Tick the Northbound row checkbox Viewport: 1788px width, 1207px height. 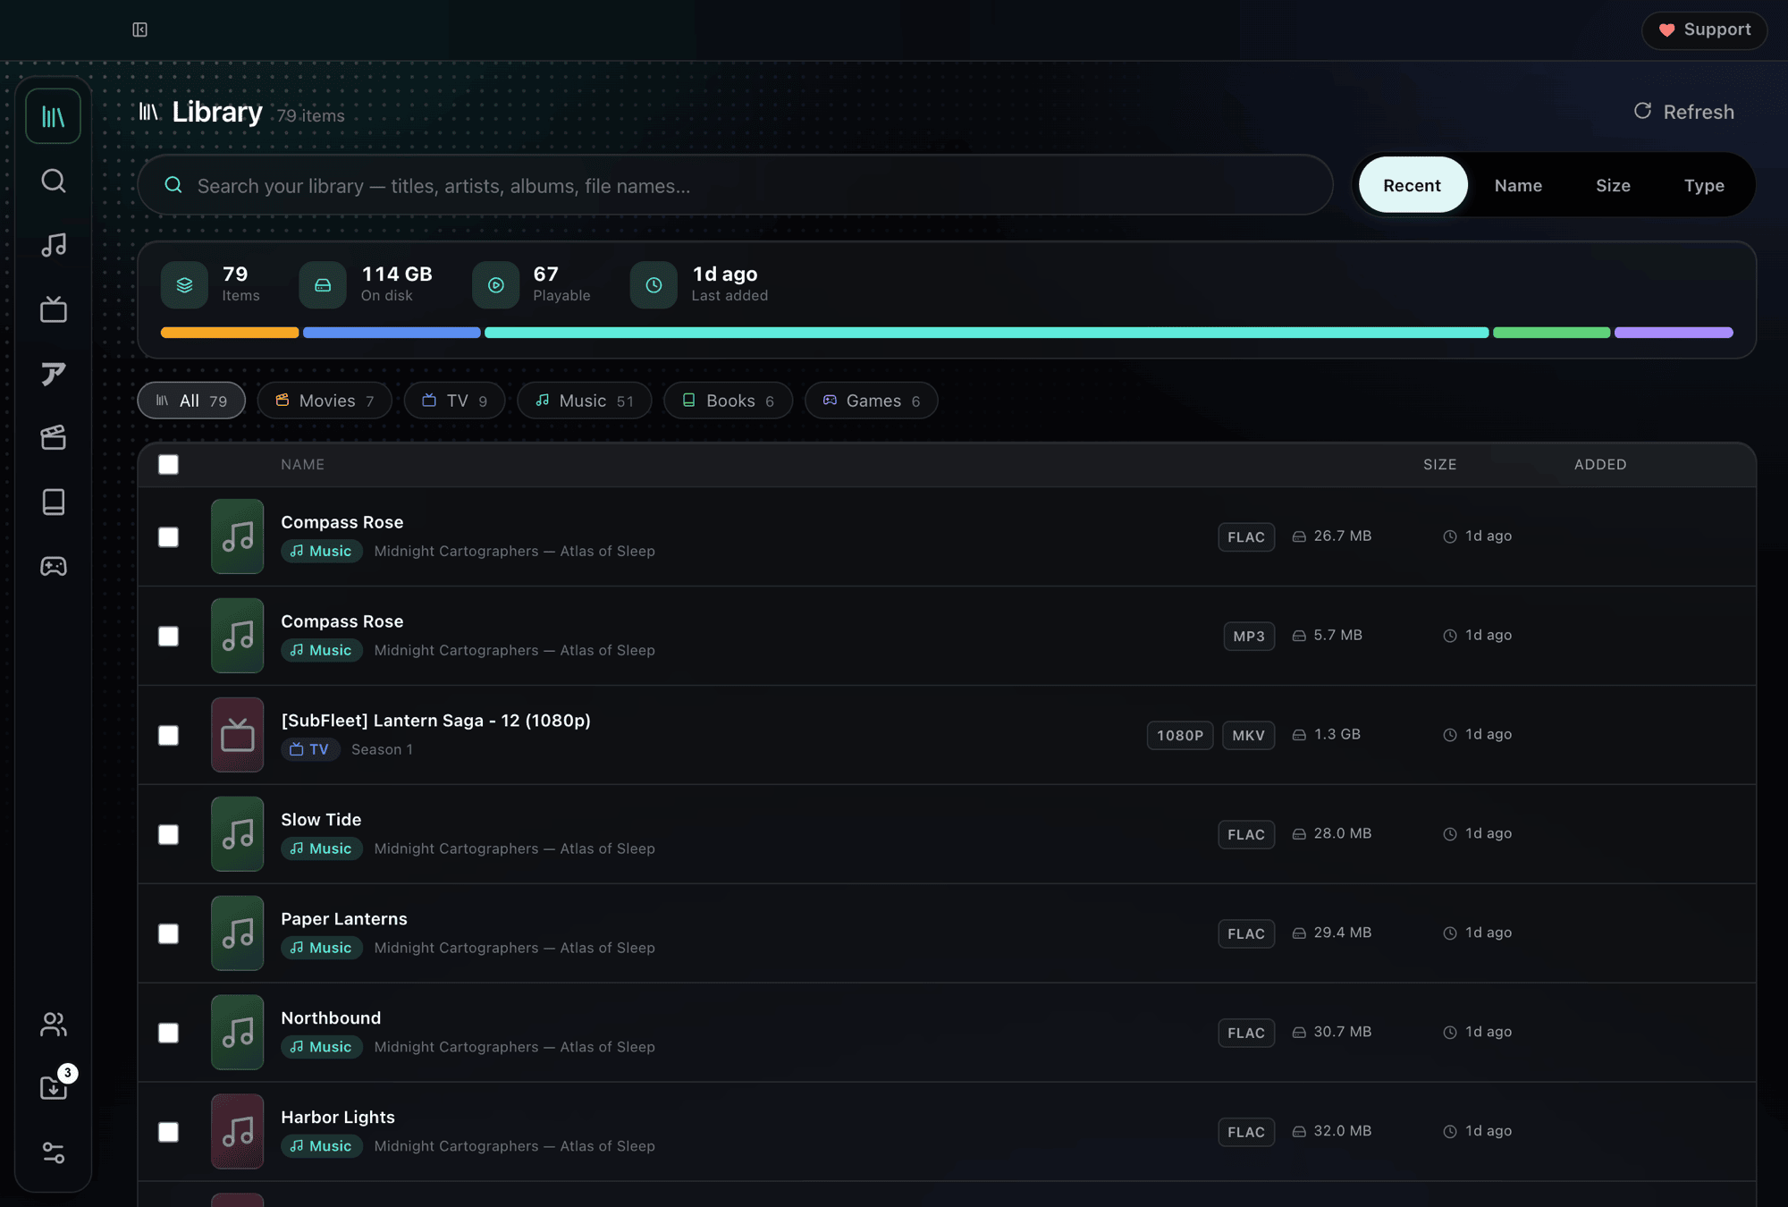(x=168, y=1033)
